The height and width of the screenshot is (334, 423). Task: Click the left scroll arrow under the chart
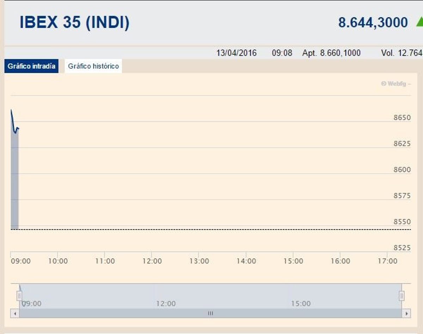tap(15, 313)
